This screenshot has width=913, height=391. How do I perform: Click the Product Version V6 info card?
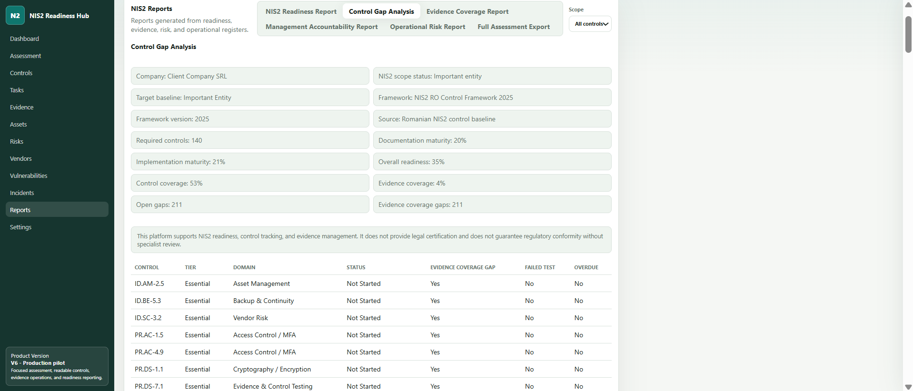coord(57,366)
